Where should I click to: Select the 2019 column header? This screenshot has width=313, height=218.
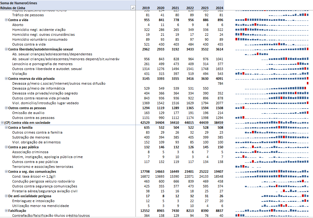click(x=146, y=8)
